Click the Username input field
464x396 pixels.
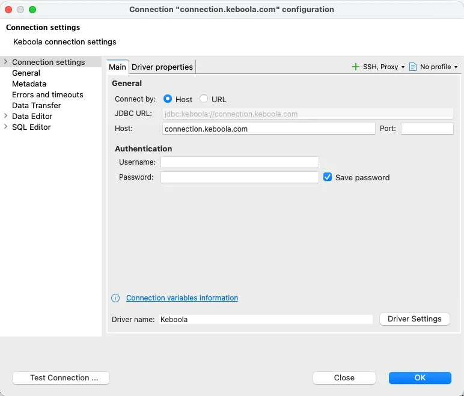(240, 162)
